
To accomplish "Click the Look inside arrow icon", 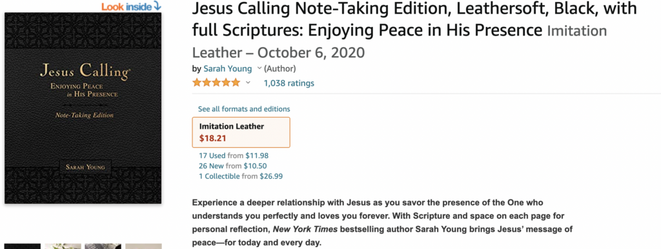I will (x=158, y=6).
